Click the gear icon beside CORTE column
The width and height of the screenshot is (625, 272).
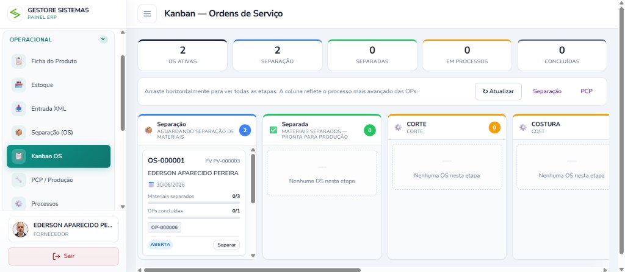tap(398, 127)
